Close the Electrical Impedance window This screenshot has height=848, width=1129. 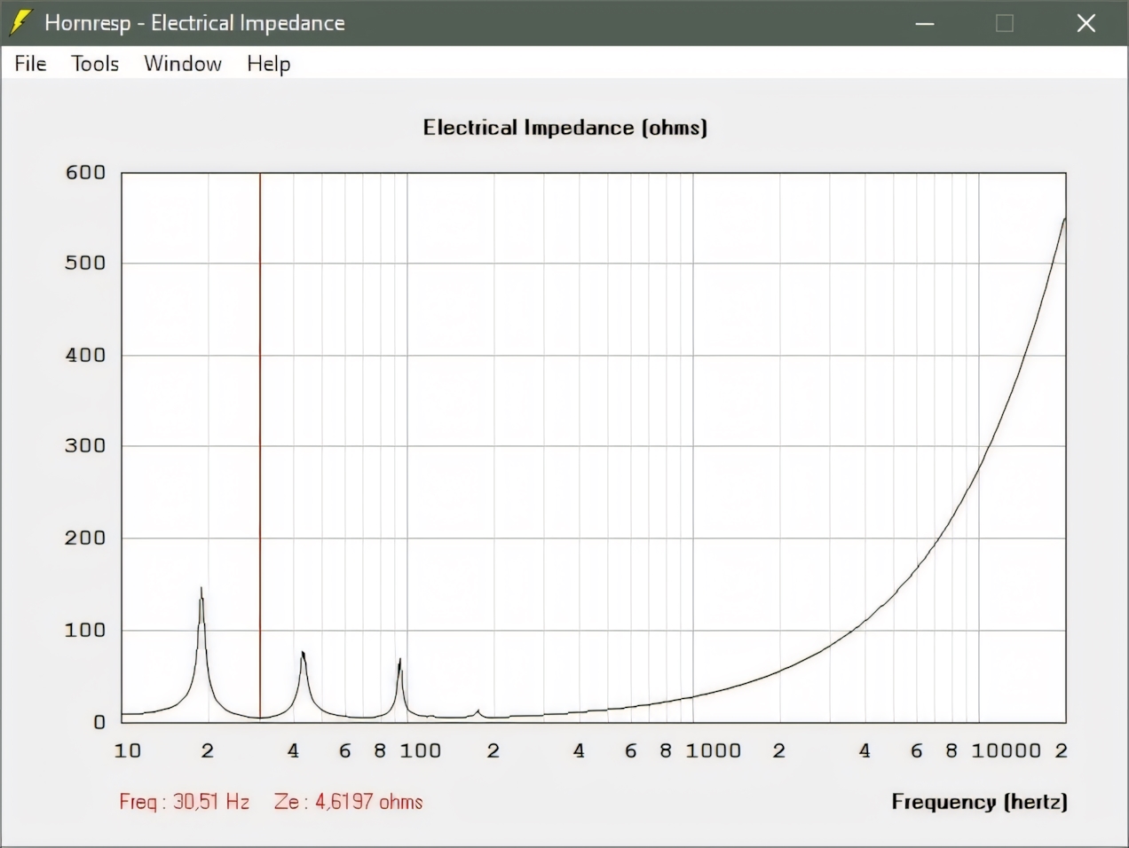point(1086,23)
